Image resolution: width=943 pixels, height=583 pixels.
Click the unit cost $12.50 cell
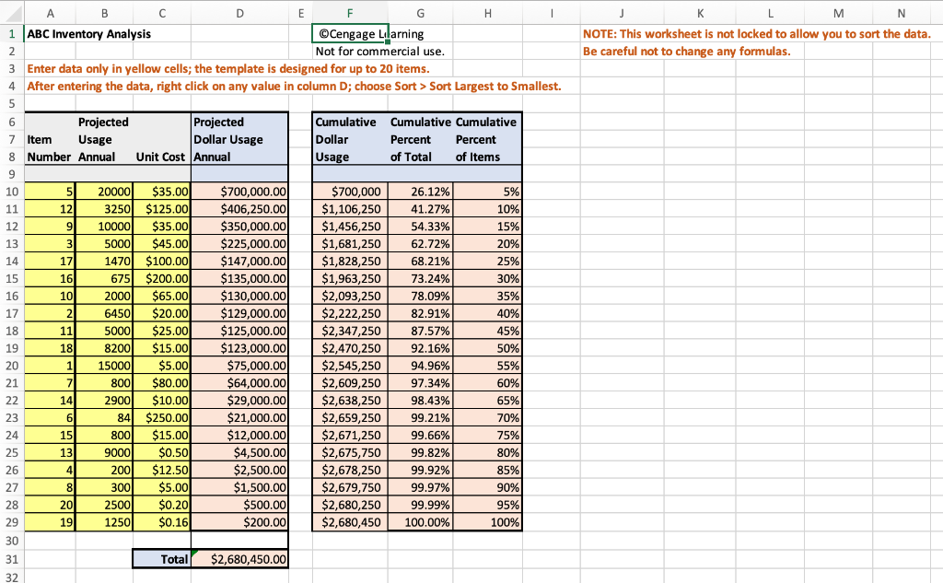click(x=162, y=471)
